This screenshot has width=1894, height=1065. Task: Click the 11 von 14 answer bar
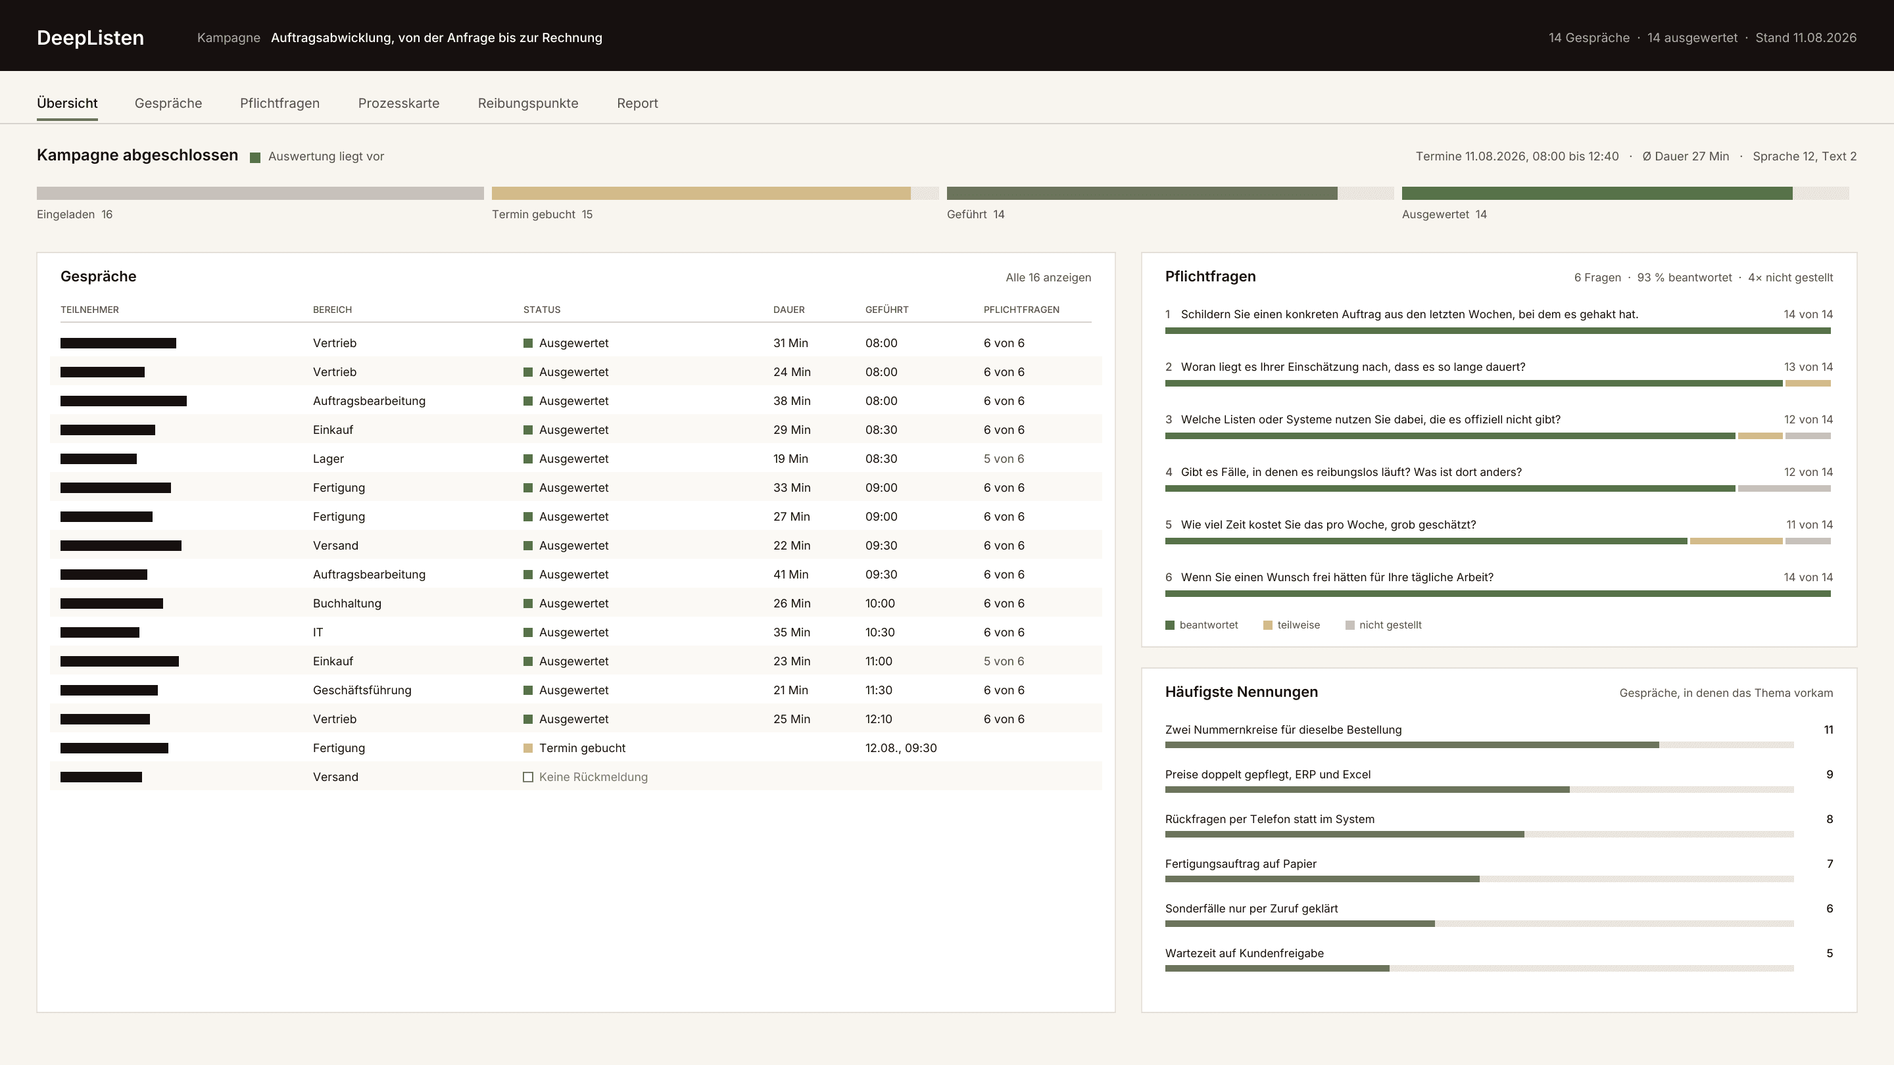[1497, 542]
